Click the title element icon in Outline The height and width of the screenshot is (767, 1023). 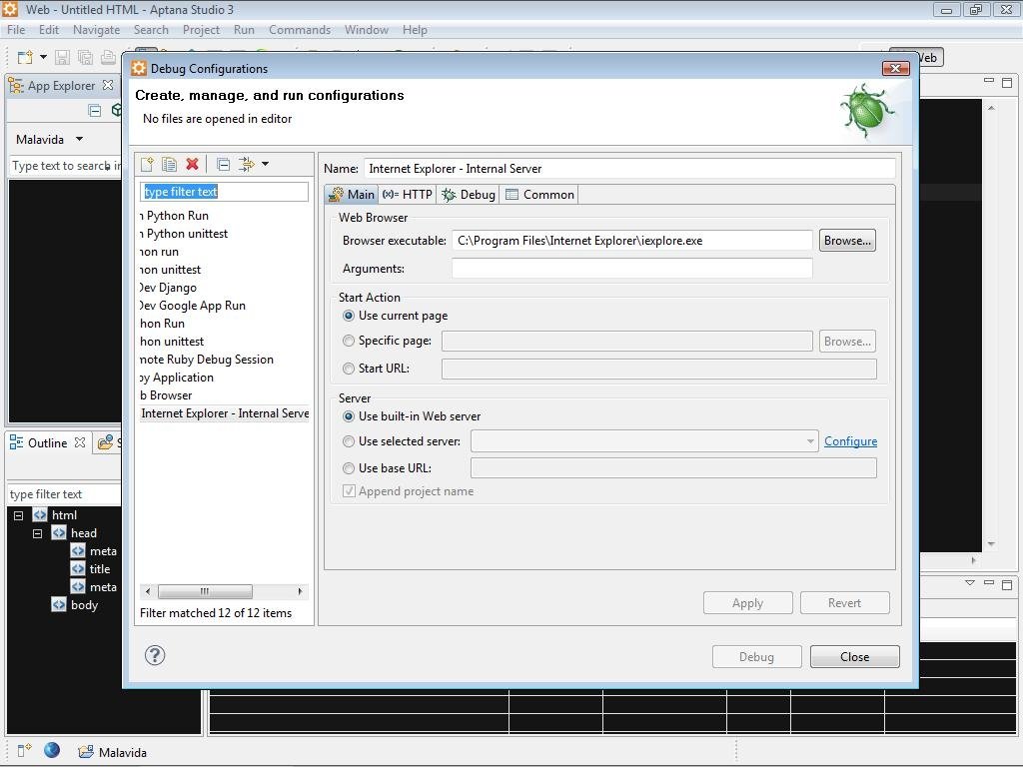point(78,568)
